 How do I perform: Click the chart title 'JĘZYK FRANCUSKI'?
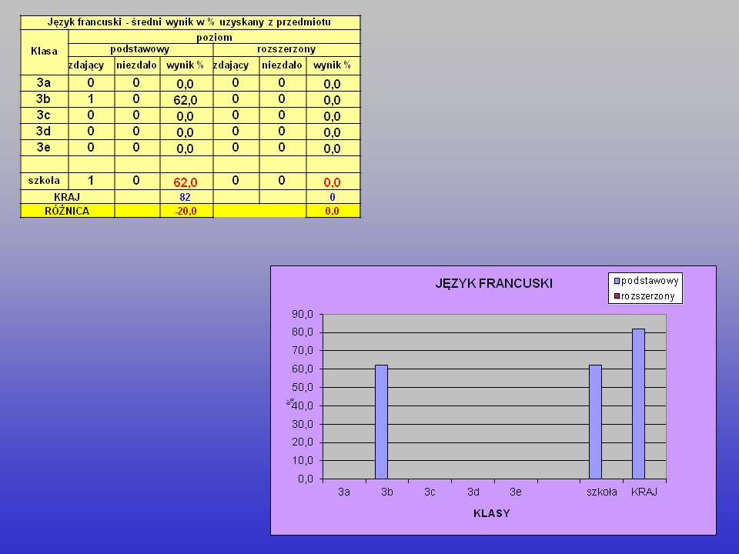pyautogui.click(x=493, y=284)
